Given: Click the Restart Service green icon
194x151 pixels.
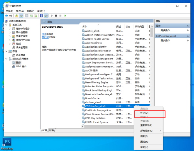Looking at the screenshot, I should point(65,16).
